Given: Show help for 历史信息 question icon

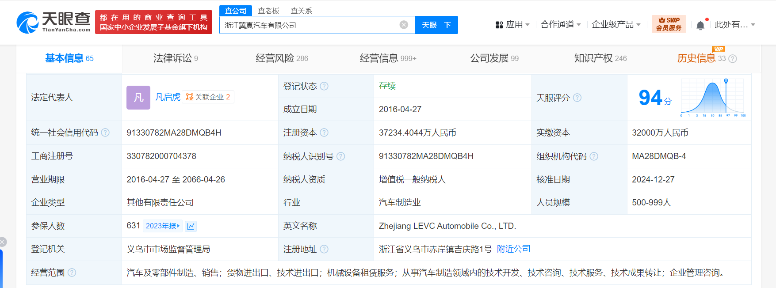Looking at the screenshot, I should [x=733, y=59].
